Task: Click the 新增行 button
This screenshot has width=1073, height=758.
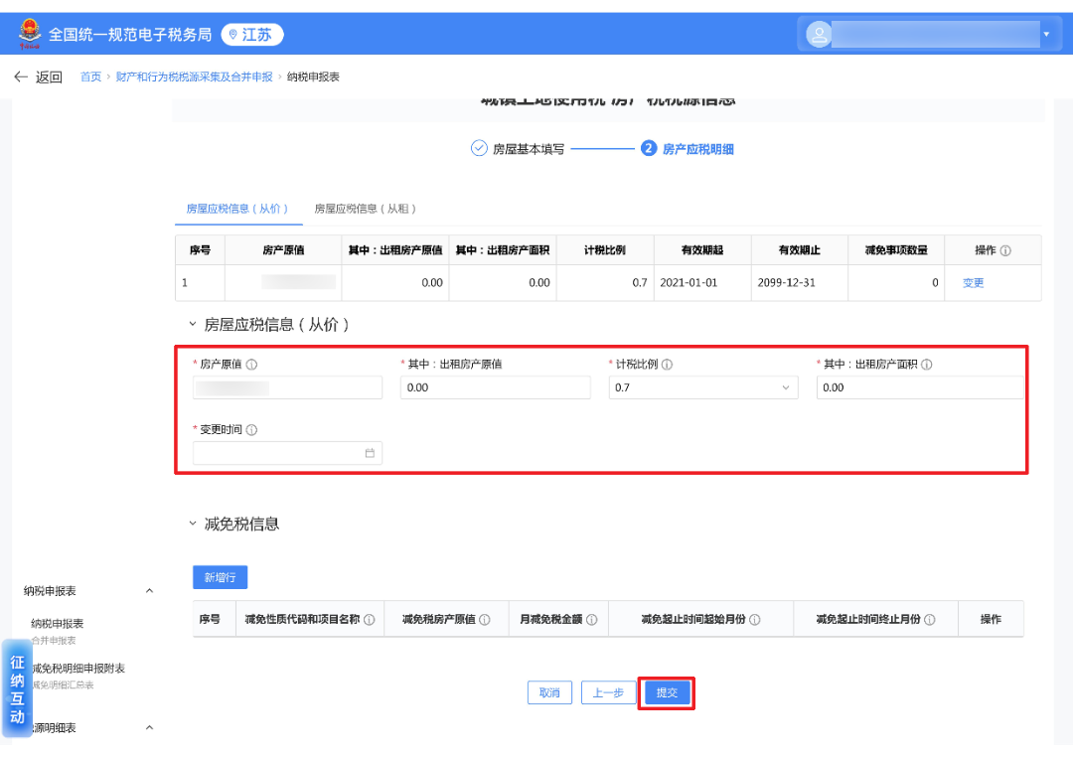Action: (220, 577)
